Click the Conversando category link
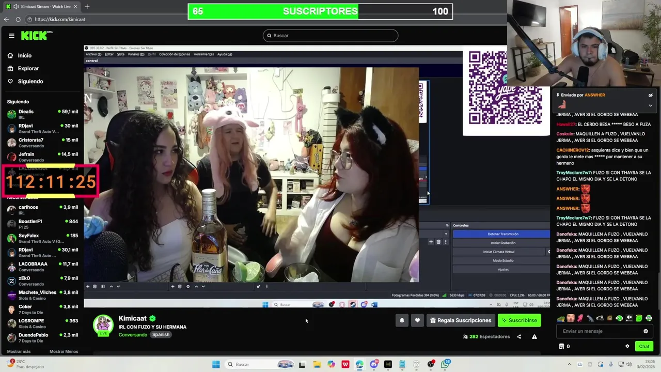 (133, 335)
